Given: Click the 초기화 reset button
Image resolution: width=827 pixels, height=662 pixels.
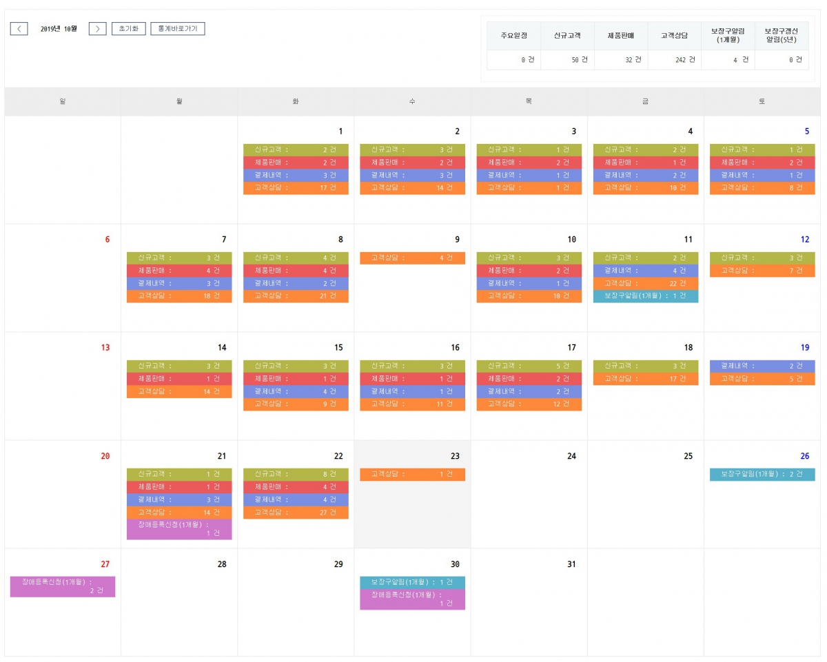Looking at the screenshot, I should (x=129, y=29).
